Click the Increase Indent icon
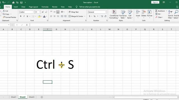Viewport: 179px width, 100px height. 65,16
